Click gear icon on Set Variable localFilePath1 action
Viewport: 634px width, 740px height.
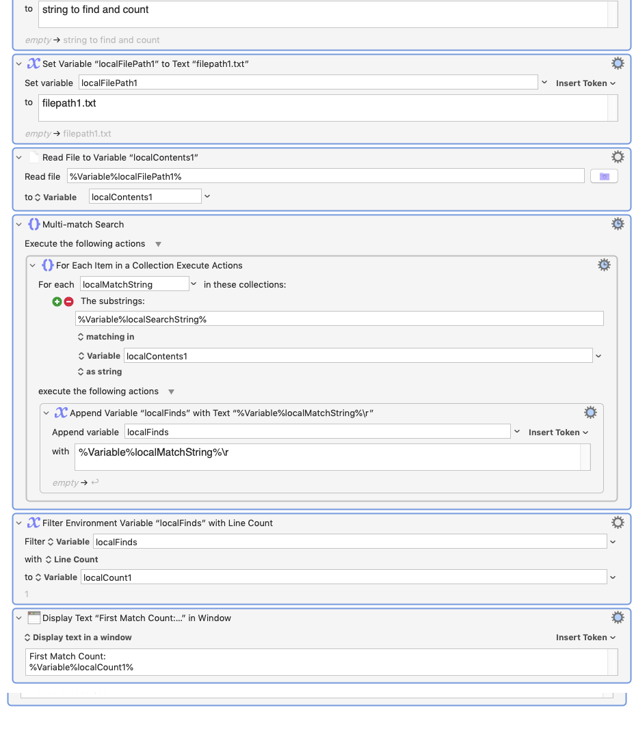[x=618, y=64]
